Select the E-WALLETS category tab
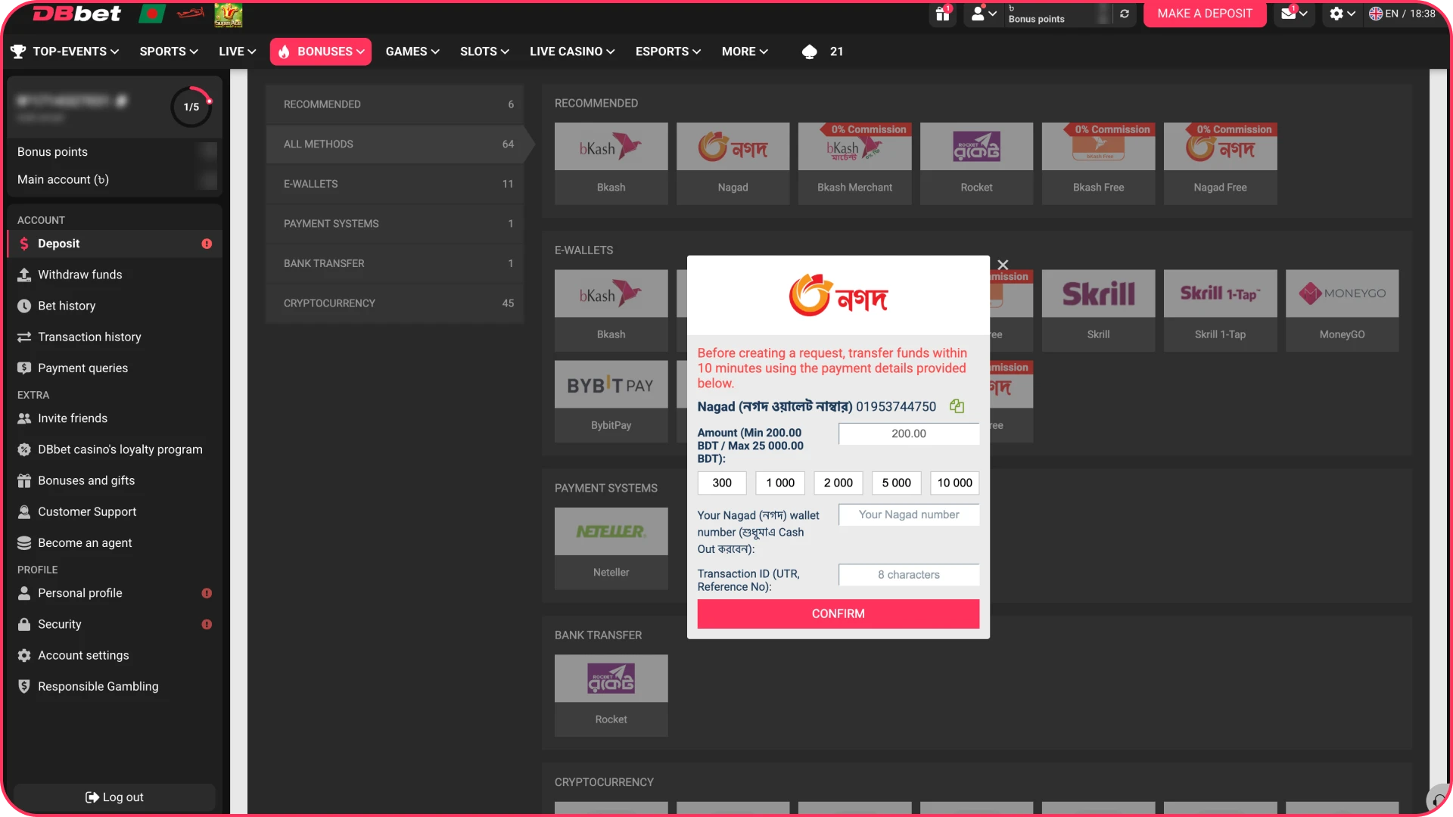Screen dimensions: 1453x817 [x=395, y=184]
